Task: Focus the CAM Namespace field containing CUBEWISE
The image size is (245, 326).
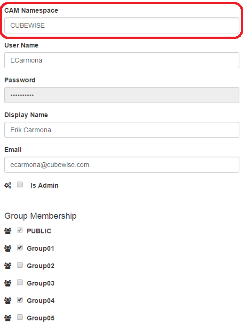Action: pos(122,25)
